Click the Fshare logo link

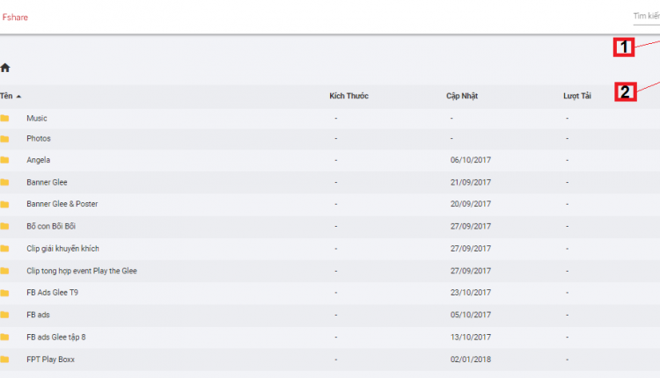pos(15,18)
